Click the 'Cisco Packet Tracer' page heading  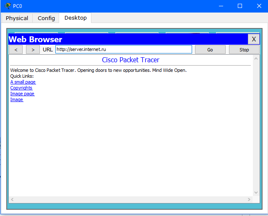[x=130, y=60]
